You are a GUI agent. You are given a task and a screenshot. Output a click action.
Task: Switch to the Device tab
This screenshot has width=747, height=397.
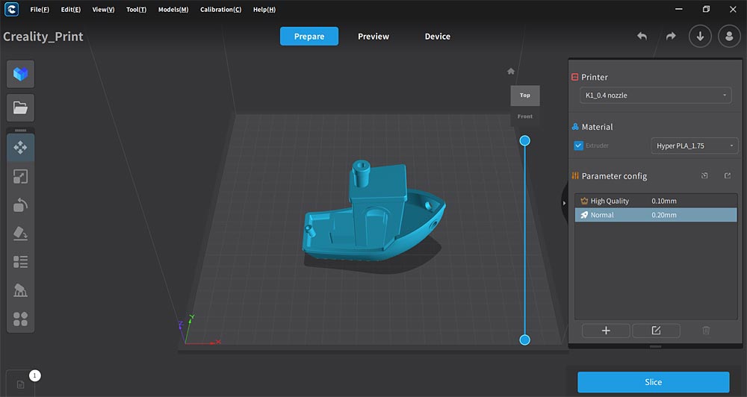click(437, 36)
